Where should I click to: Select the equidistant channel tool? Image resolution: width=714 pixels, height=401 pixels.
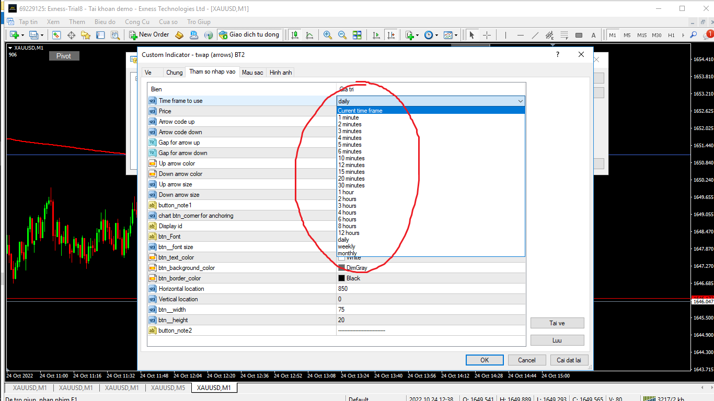tap(549, 35)
